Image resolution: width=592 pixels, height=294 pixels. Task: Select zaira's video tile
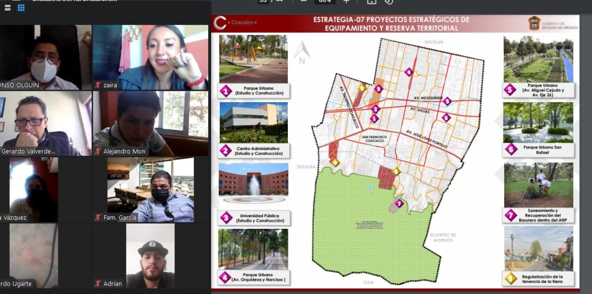150,57
